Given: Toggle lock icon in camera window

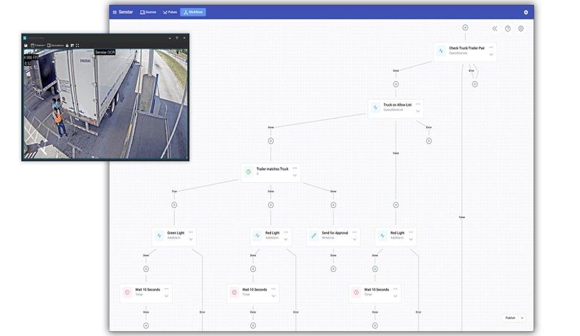Looking at the screenshot, I should coord(67,45).
